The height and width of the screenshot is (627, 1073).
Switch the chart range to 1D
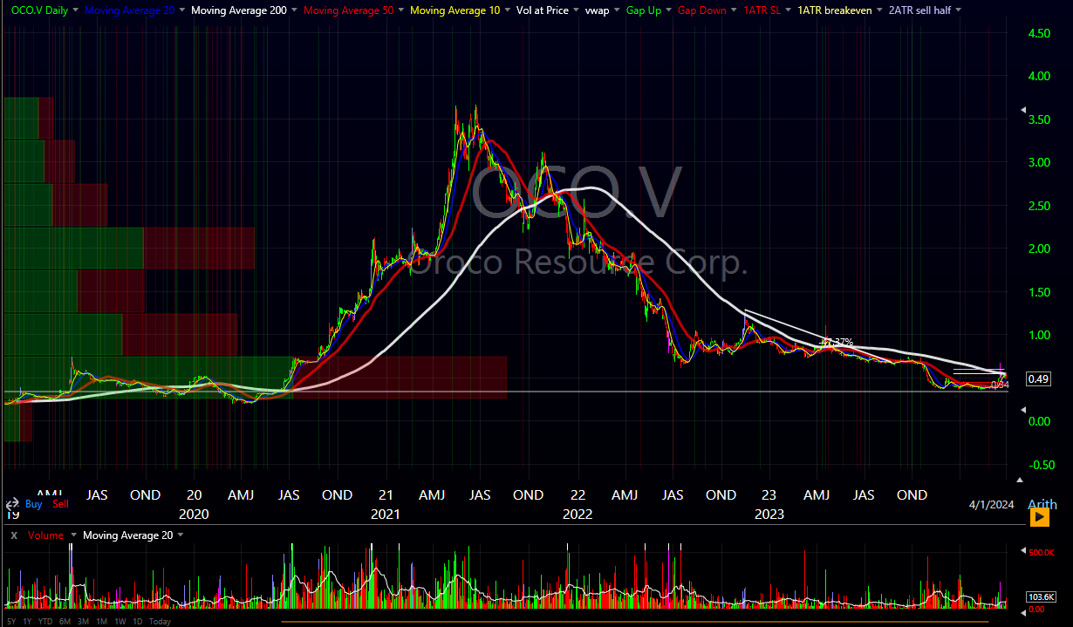point(139,621)
